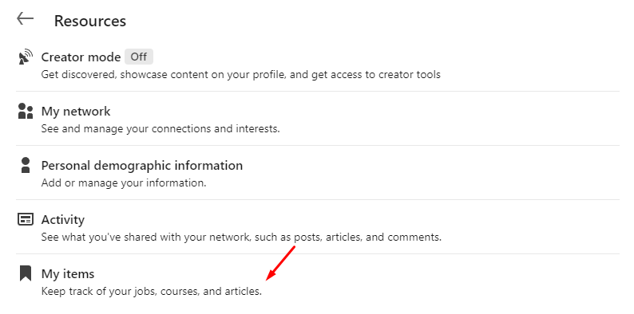Select 'Keep track of your jobs' description
Screen dimensions: 634x314
click(152, 292)
